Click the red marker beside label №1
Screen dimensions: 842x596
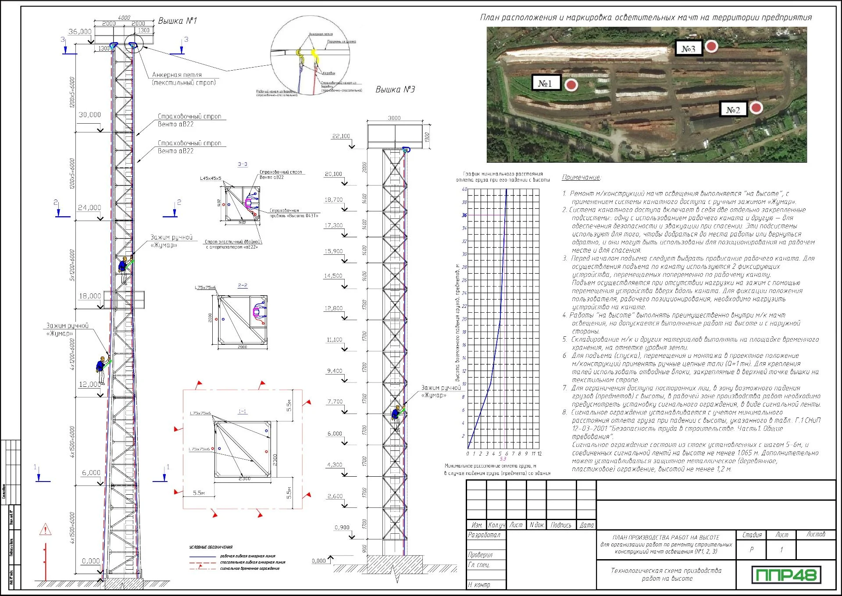point(571,85)
